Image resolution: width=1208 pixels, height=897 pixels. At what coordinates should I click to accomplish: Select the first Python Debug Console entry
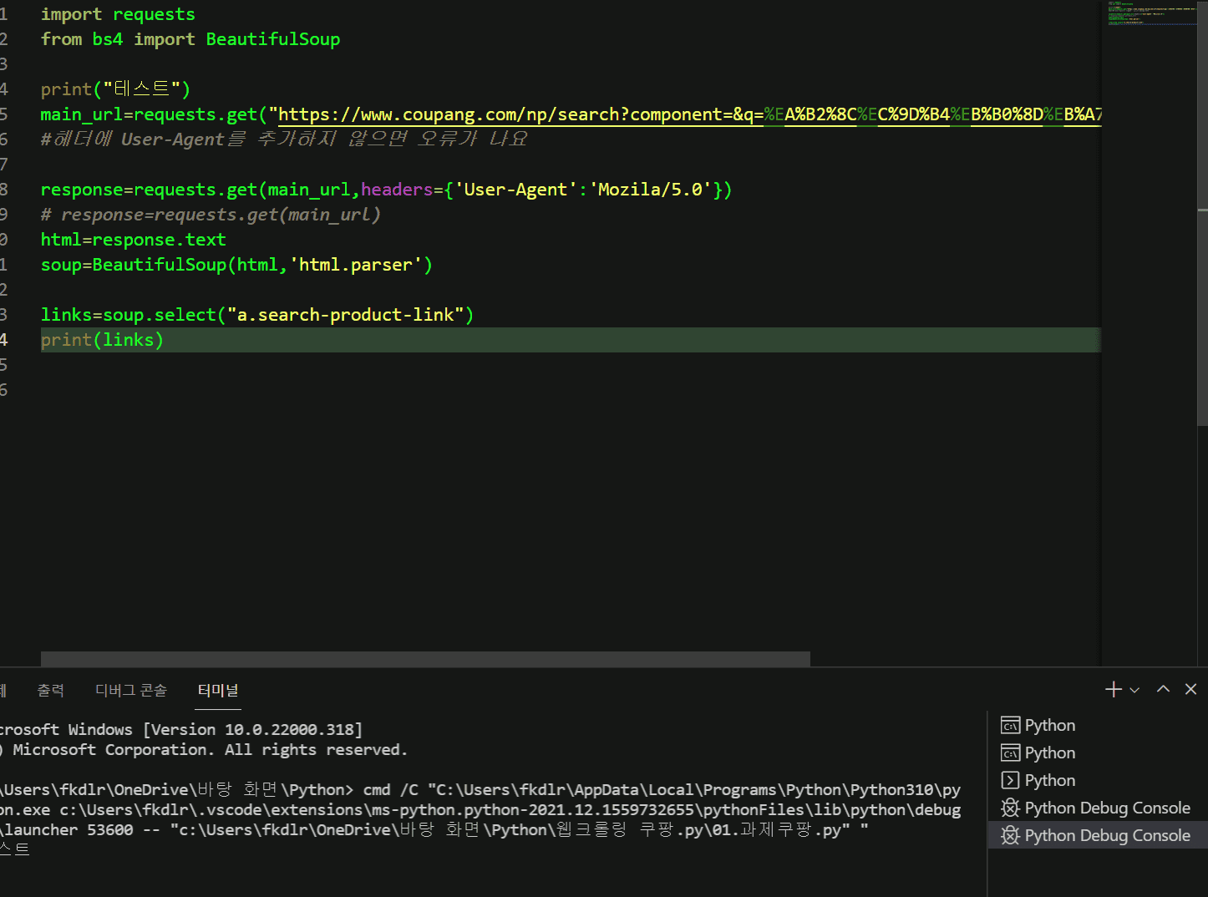(x=1098, y=808)
